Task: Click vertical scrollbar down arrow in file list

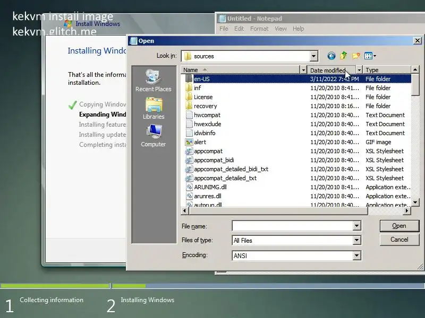Action: coord(415,202)
